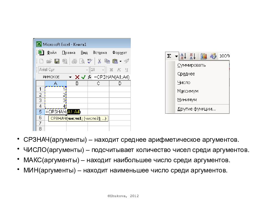Select column C header
266x199 pixels.
pyautogui.click(x=98, y=83)
